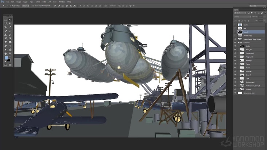Reset default foreground and background colors
The image size is (267, 150).
(x=5, y=61)
